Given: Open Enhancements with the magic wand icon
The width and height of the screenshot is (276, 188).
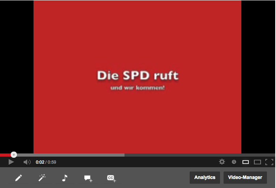Looking at the screenshot, I should pos(42,178).
